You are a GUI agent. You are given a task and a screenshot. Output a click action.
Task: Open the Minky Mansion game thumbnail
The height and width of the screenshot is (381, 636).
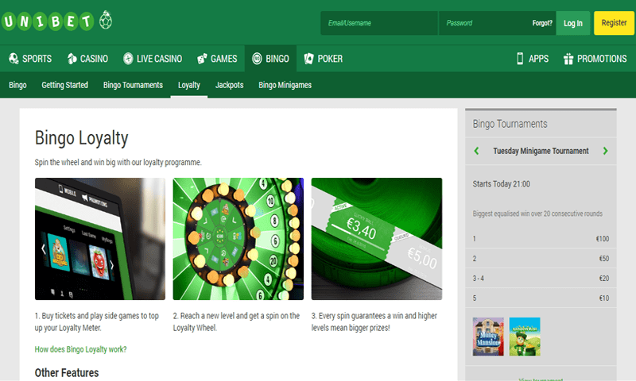(488, 337)
